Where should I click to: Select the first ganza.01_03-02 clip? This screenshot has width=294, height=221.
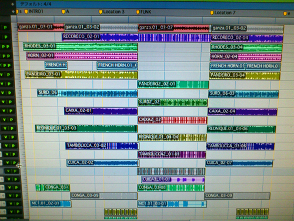coord(101,28)
